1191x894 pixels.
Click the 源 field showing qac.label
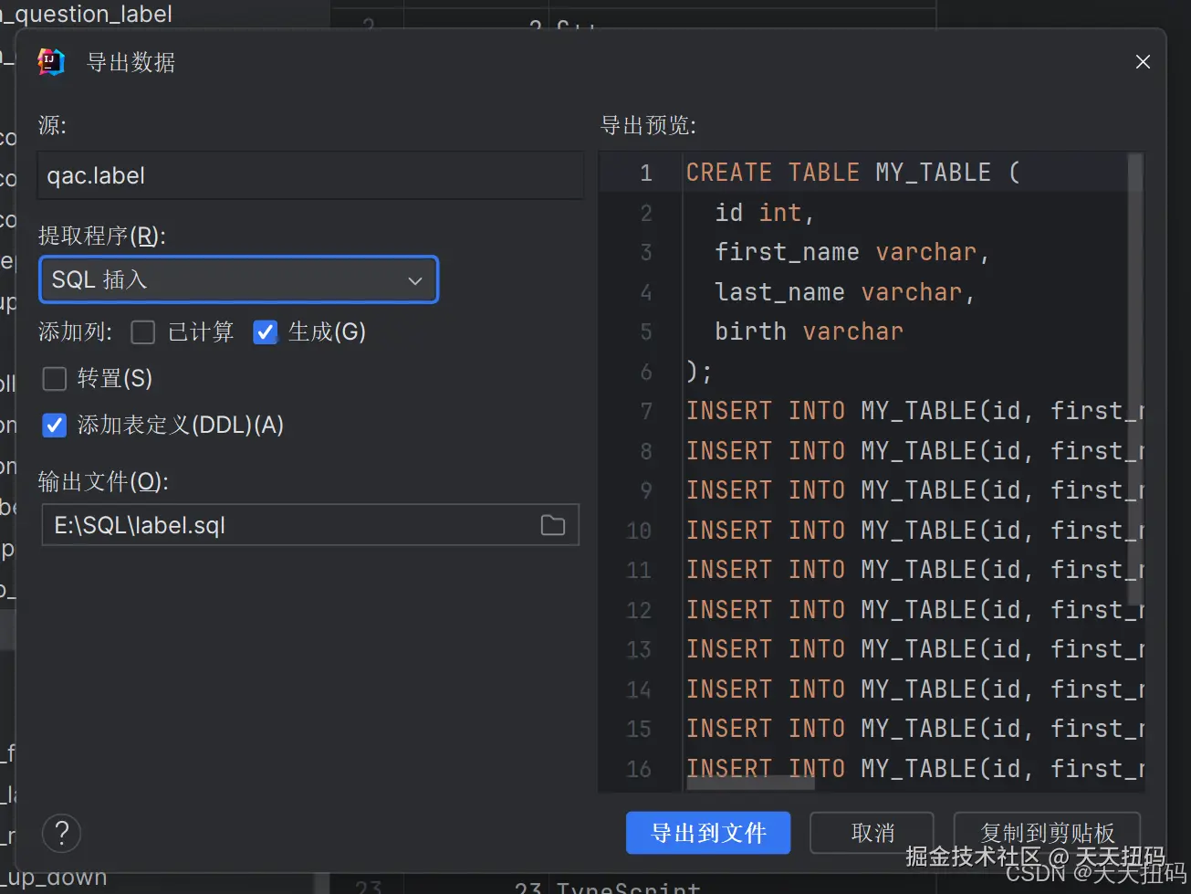click(310, 175)
